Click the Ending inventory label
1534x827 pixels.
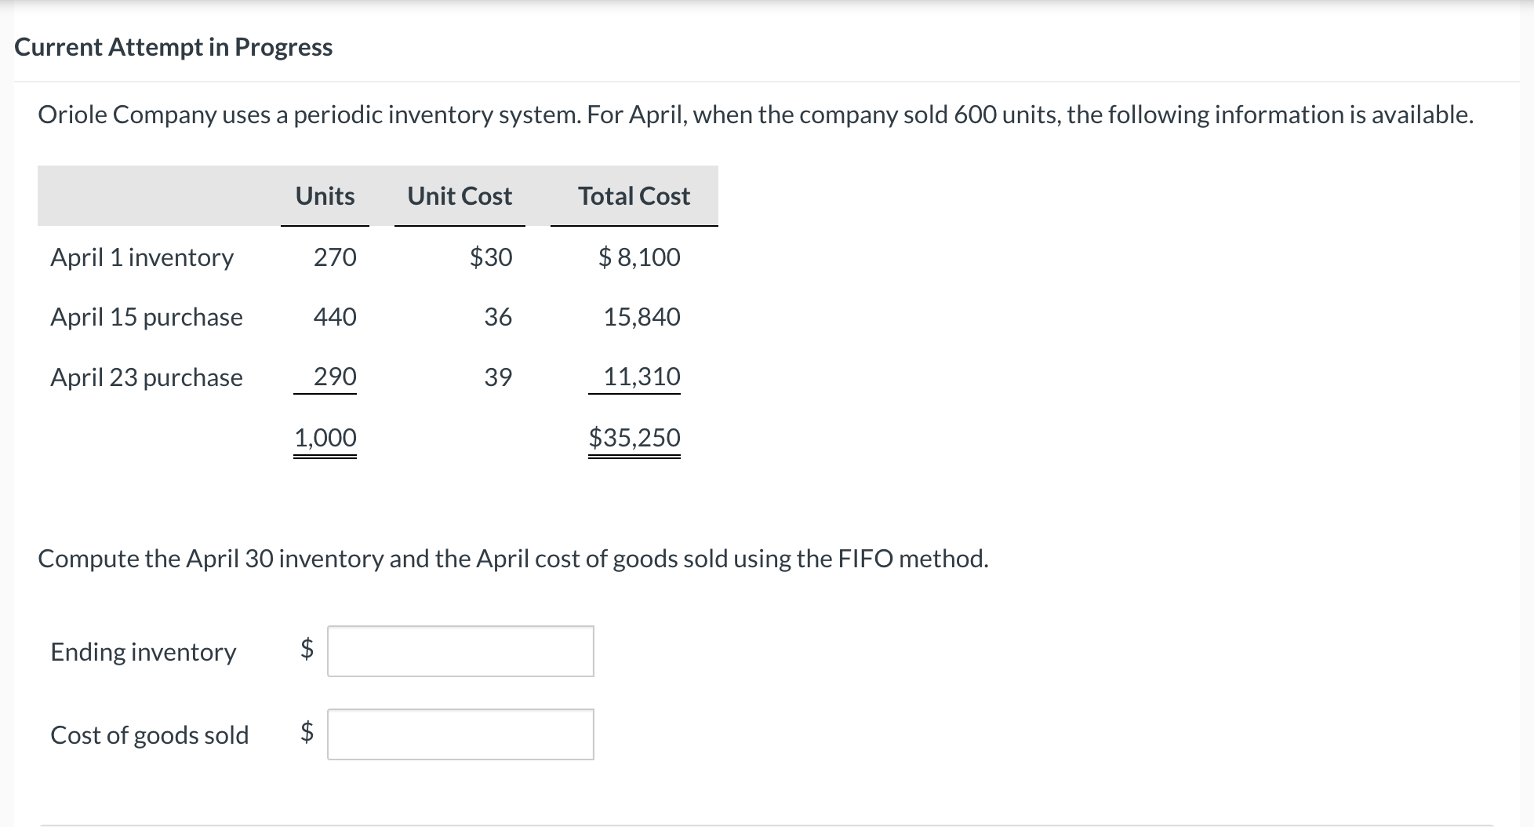pyautogui.click(x=144, y=652)
